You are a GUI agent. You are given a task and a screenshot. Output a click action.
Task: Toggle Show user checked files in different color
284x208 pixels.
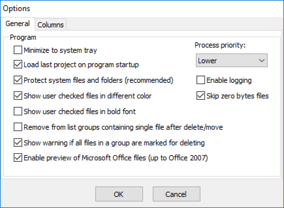[x=18, y=96]
